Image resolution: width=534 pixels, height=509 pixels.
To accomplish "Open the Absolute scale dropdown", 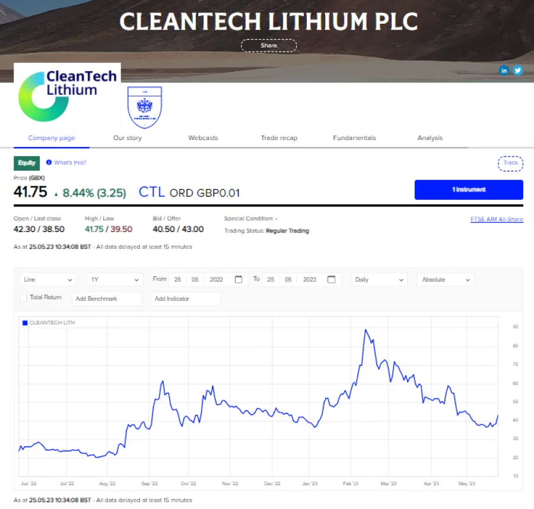I will (x=446, y=279).
